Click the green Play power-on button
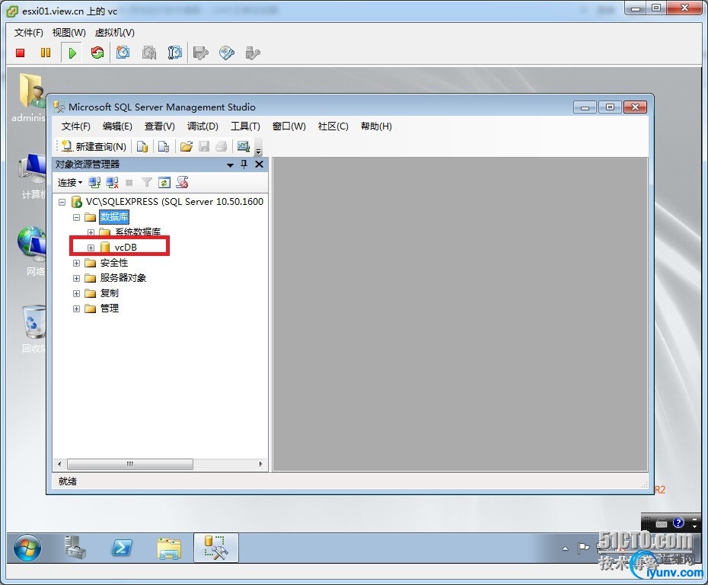This screenshot has height=585, width=708. [x=72, y=53]
